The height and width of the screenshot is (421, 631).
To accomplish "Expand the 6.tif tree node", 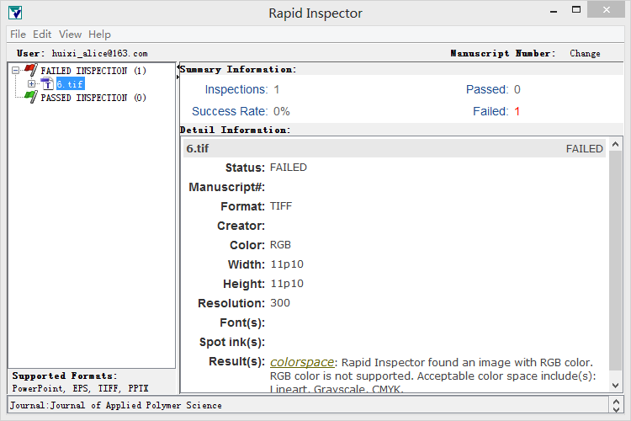I will pyautogui.click(x=32, y=84).
